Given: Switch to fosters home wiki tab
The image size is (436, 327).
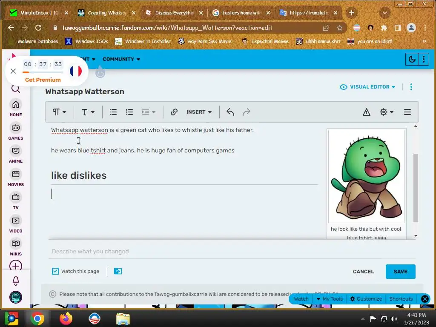Looking at the screenshot, I should point(241,13).
